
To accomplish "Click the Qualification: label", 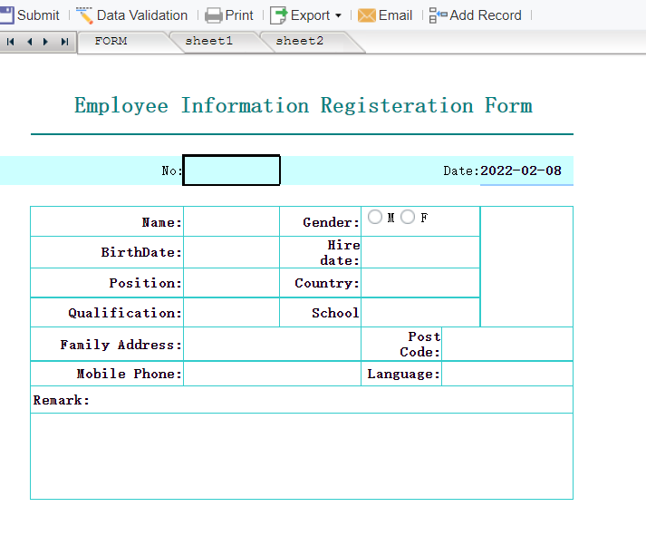I will [x=125, y=313].
